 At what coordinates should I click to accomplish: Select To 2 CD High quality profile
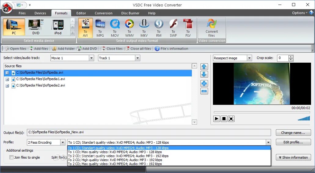(169, 160)
